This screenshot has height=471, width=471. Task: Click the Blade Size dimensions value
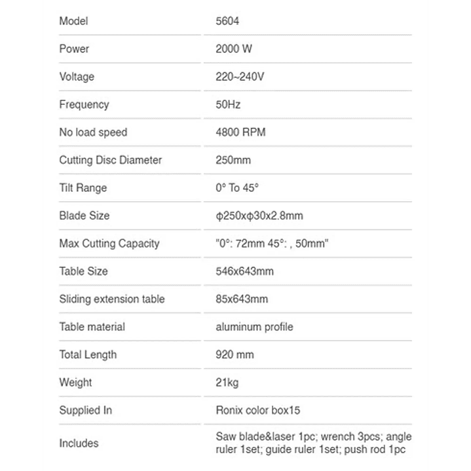[x=259, y=216]
